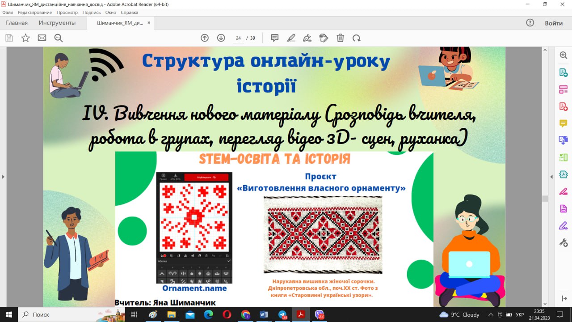572x322 pixels.
Task: Open the Справка menu
Action: pos(130,13)
